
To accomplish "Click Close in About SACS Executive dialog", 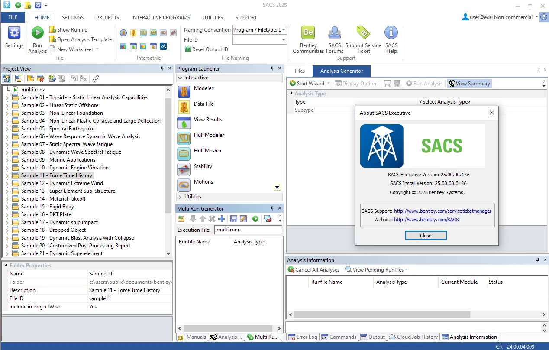I will (426, 236).
